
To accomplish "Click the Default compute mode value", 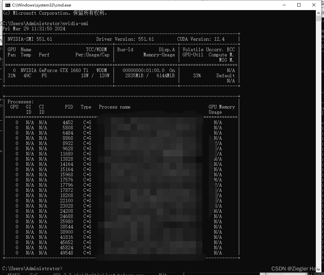I will pyautogui.click(x=225, y=76).
